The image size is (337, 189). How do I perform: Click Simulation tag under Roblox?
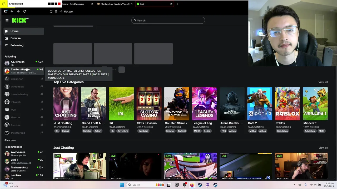[x=282, y=131]
